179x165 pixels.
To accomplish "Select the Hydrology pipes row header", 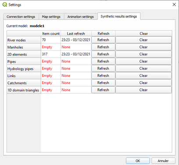I will tap(24, 68).
